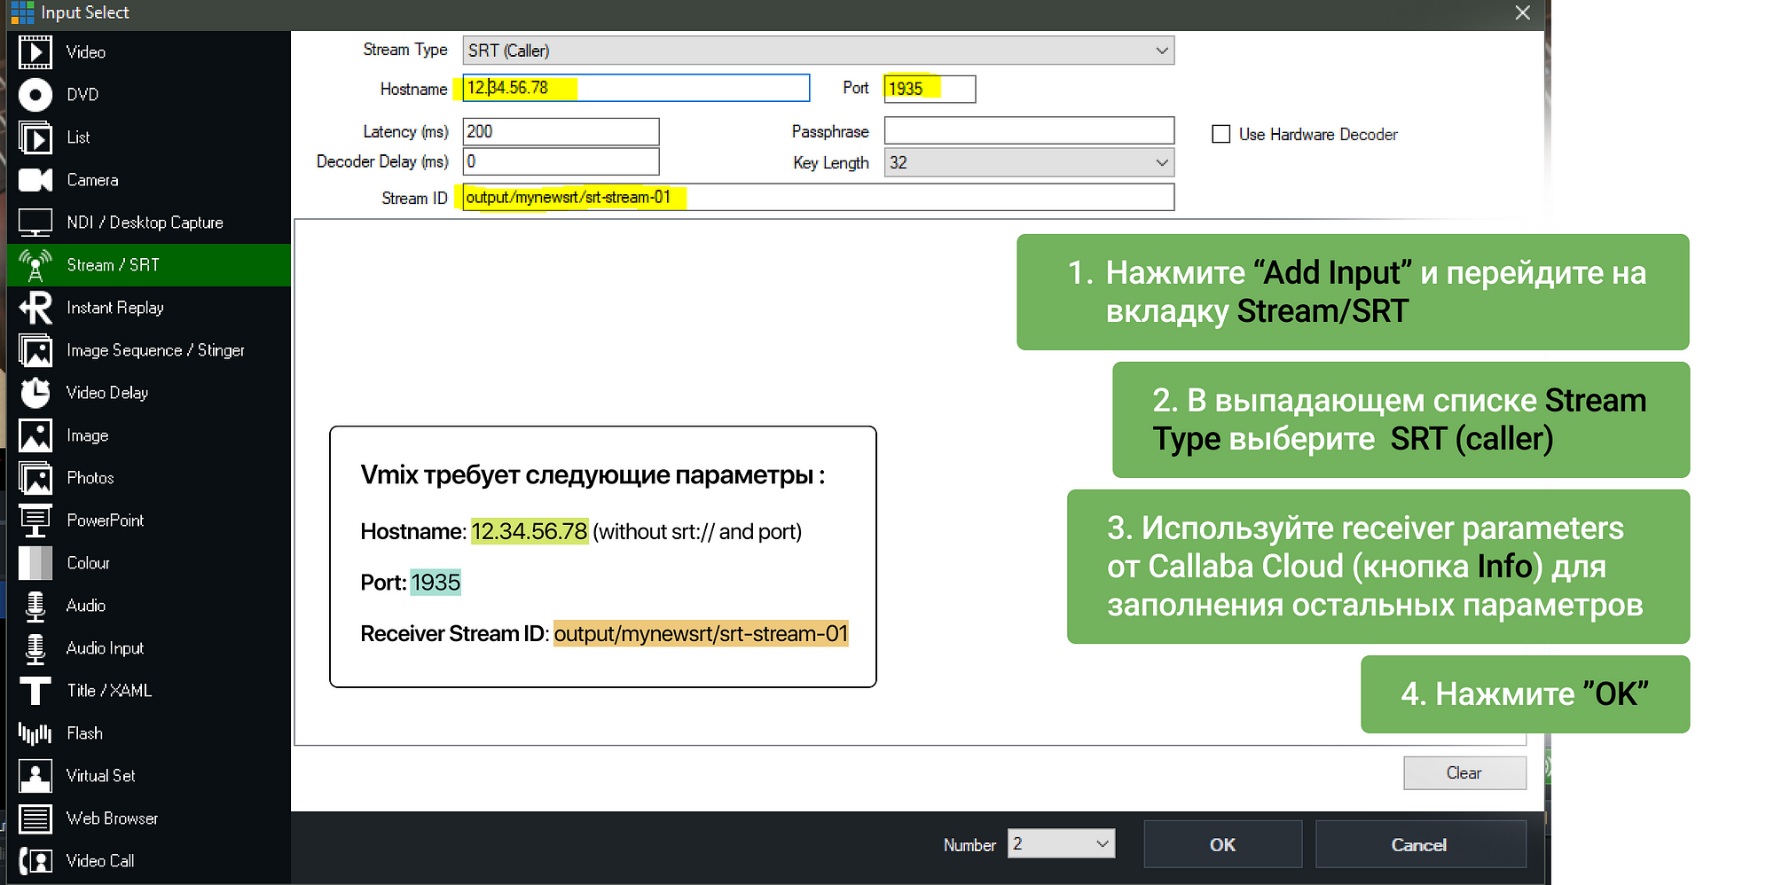Switch to the Camera tab label
Screen dimensions: 1774x885
pyautogui.click(x=92, y=180)
